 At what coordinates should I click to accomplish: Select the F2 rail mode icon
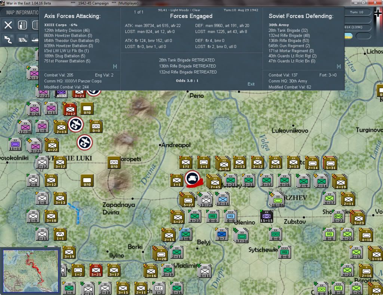(23, 39)
